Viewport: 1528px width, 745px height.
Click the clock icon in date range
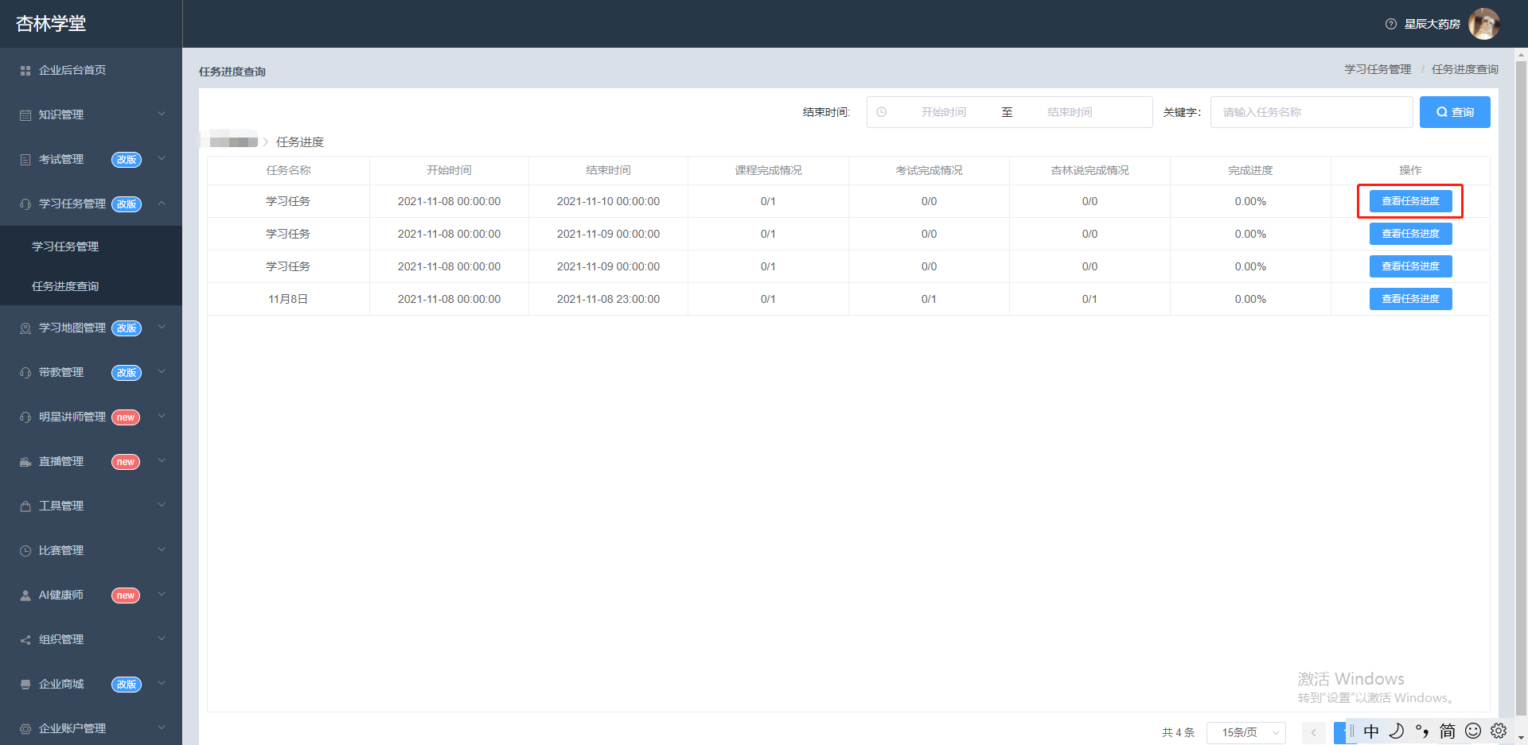click(x=882, y=112)
